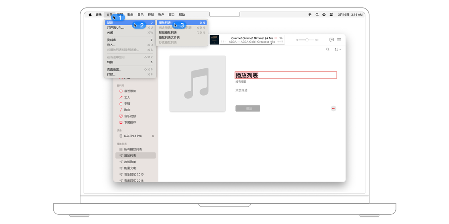Adjust the volume slider knob

pyautogui.click(x=307, y=40)
